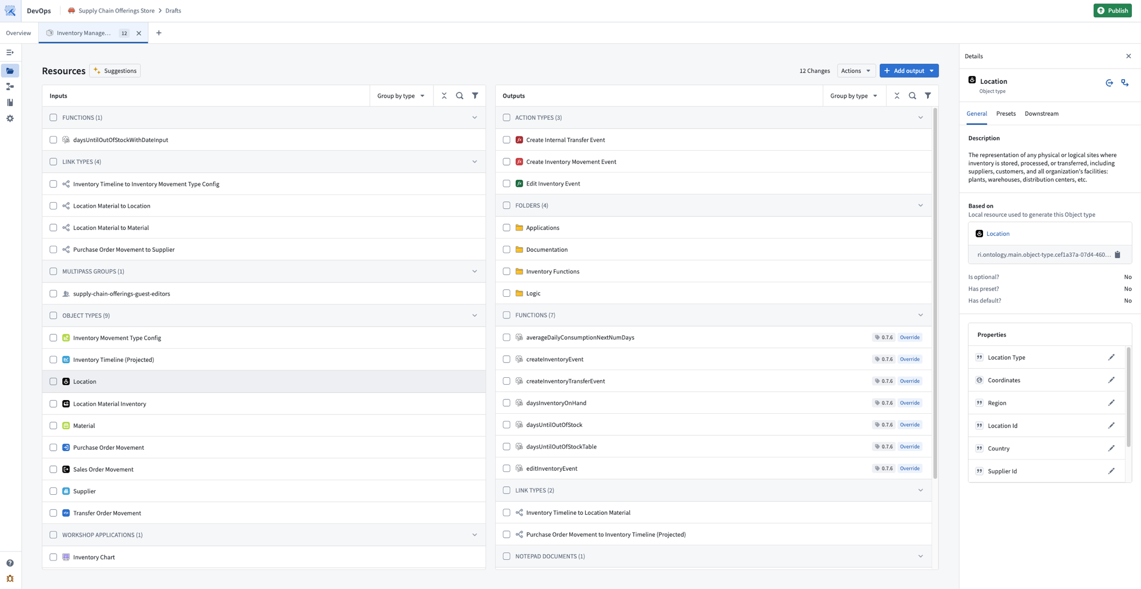Filter Outputs with the funnel icon

point(928,96)
